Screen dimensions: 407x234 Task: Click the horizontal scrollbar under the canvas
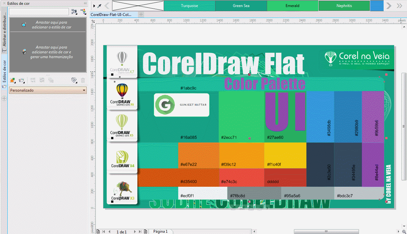(326, 231)
